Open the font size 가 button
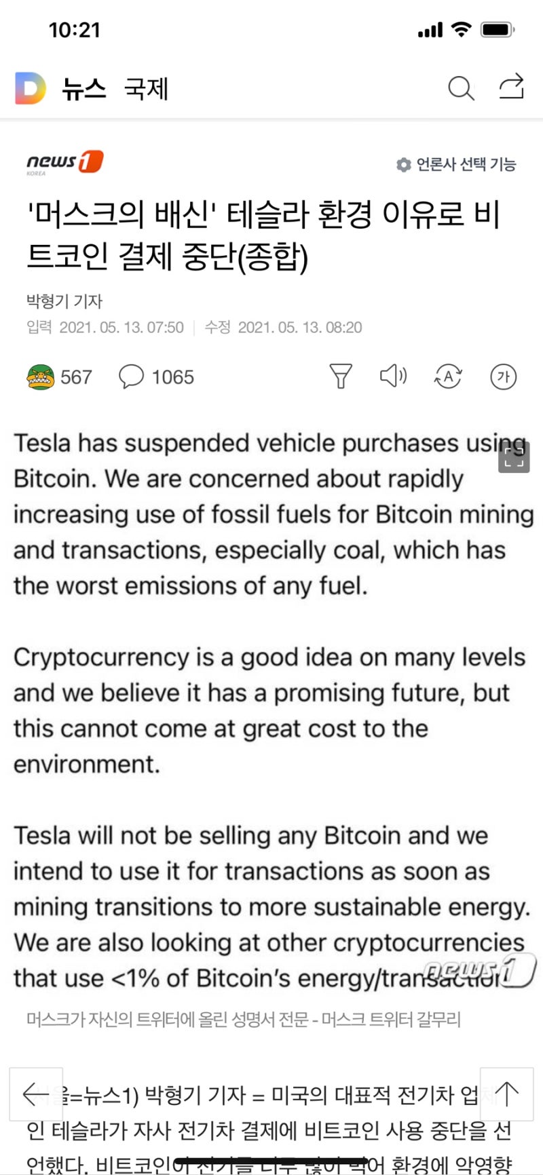The width and height of the screenshot is (543, 1175). point(503,377)
